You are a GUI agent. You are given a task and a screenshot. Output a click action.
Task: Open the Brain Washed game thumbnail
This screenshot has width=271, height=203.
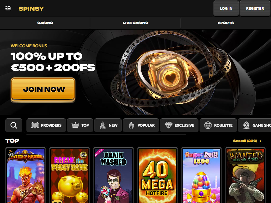(114, 176)
